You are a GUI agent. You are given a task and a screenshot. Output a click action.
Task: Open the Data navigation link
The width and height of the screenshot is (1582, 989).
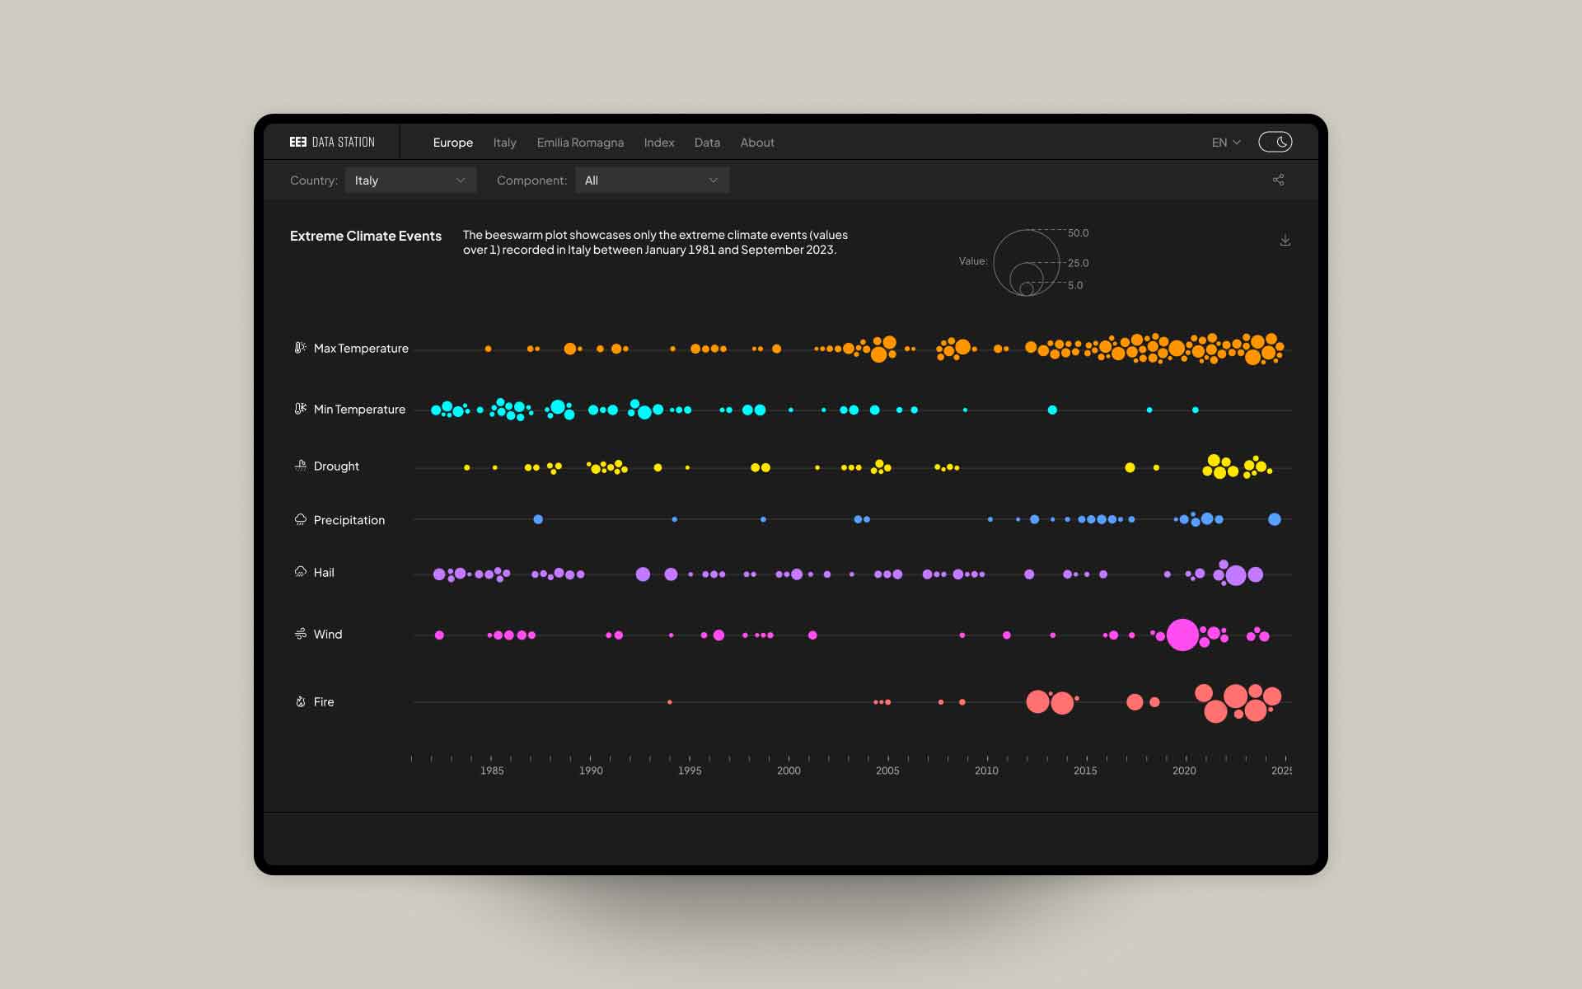click(x=707, y=143)
